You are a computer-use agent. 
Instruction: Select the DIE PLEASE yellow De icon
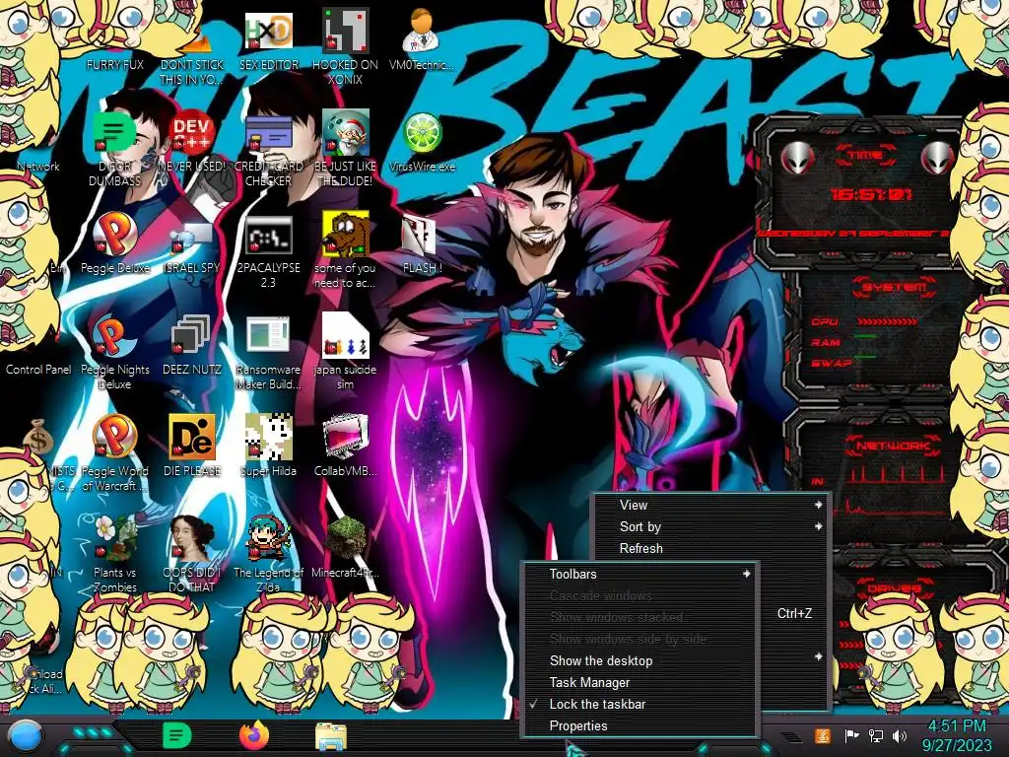point(192,446)
